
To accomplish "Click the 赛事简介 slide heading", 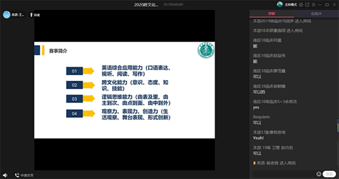I will [x=58, y=51].
